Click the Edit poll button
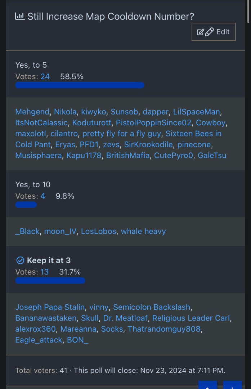The image size is (251, 389). (x=214, y=32)
